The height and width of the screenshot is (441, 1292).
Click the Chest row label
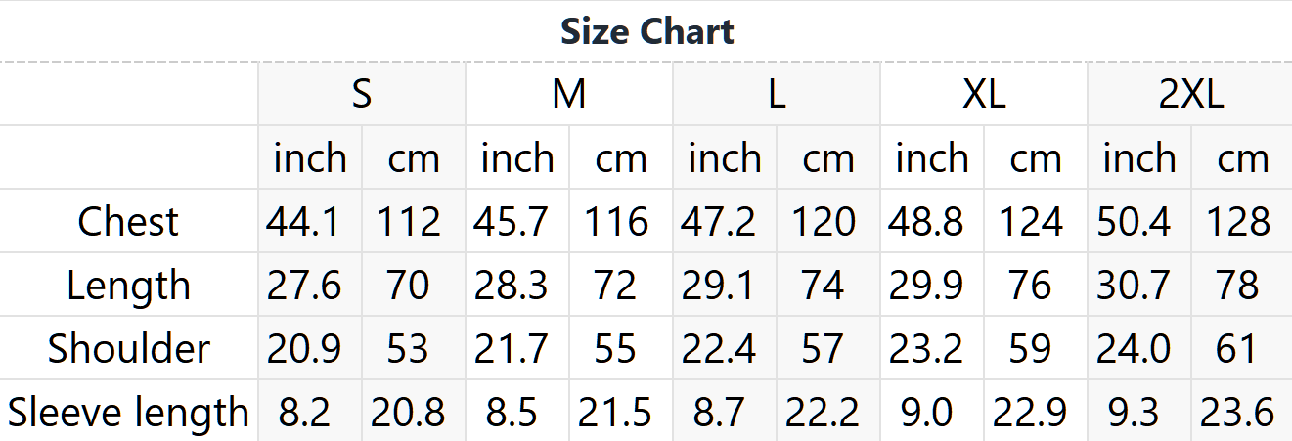[128, 221]
